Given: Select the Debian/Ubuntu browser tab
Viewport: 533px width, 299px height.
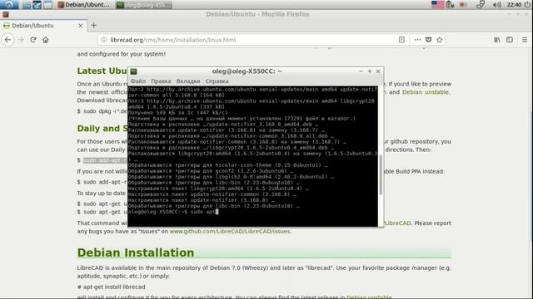Looking at the screenshot, I should (43, 26).
